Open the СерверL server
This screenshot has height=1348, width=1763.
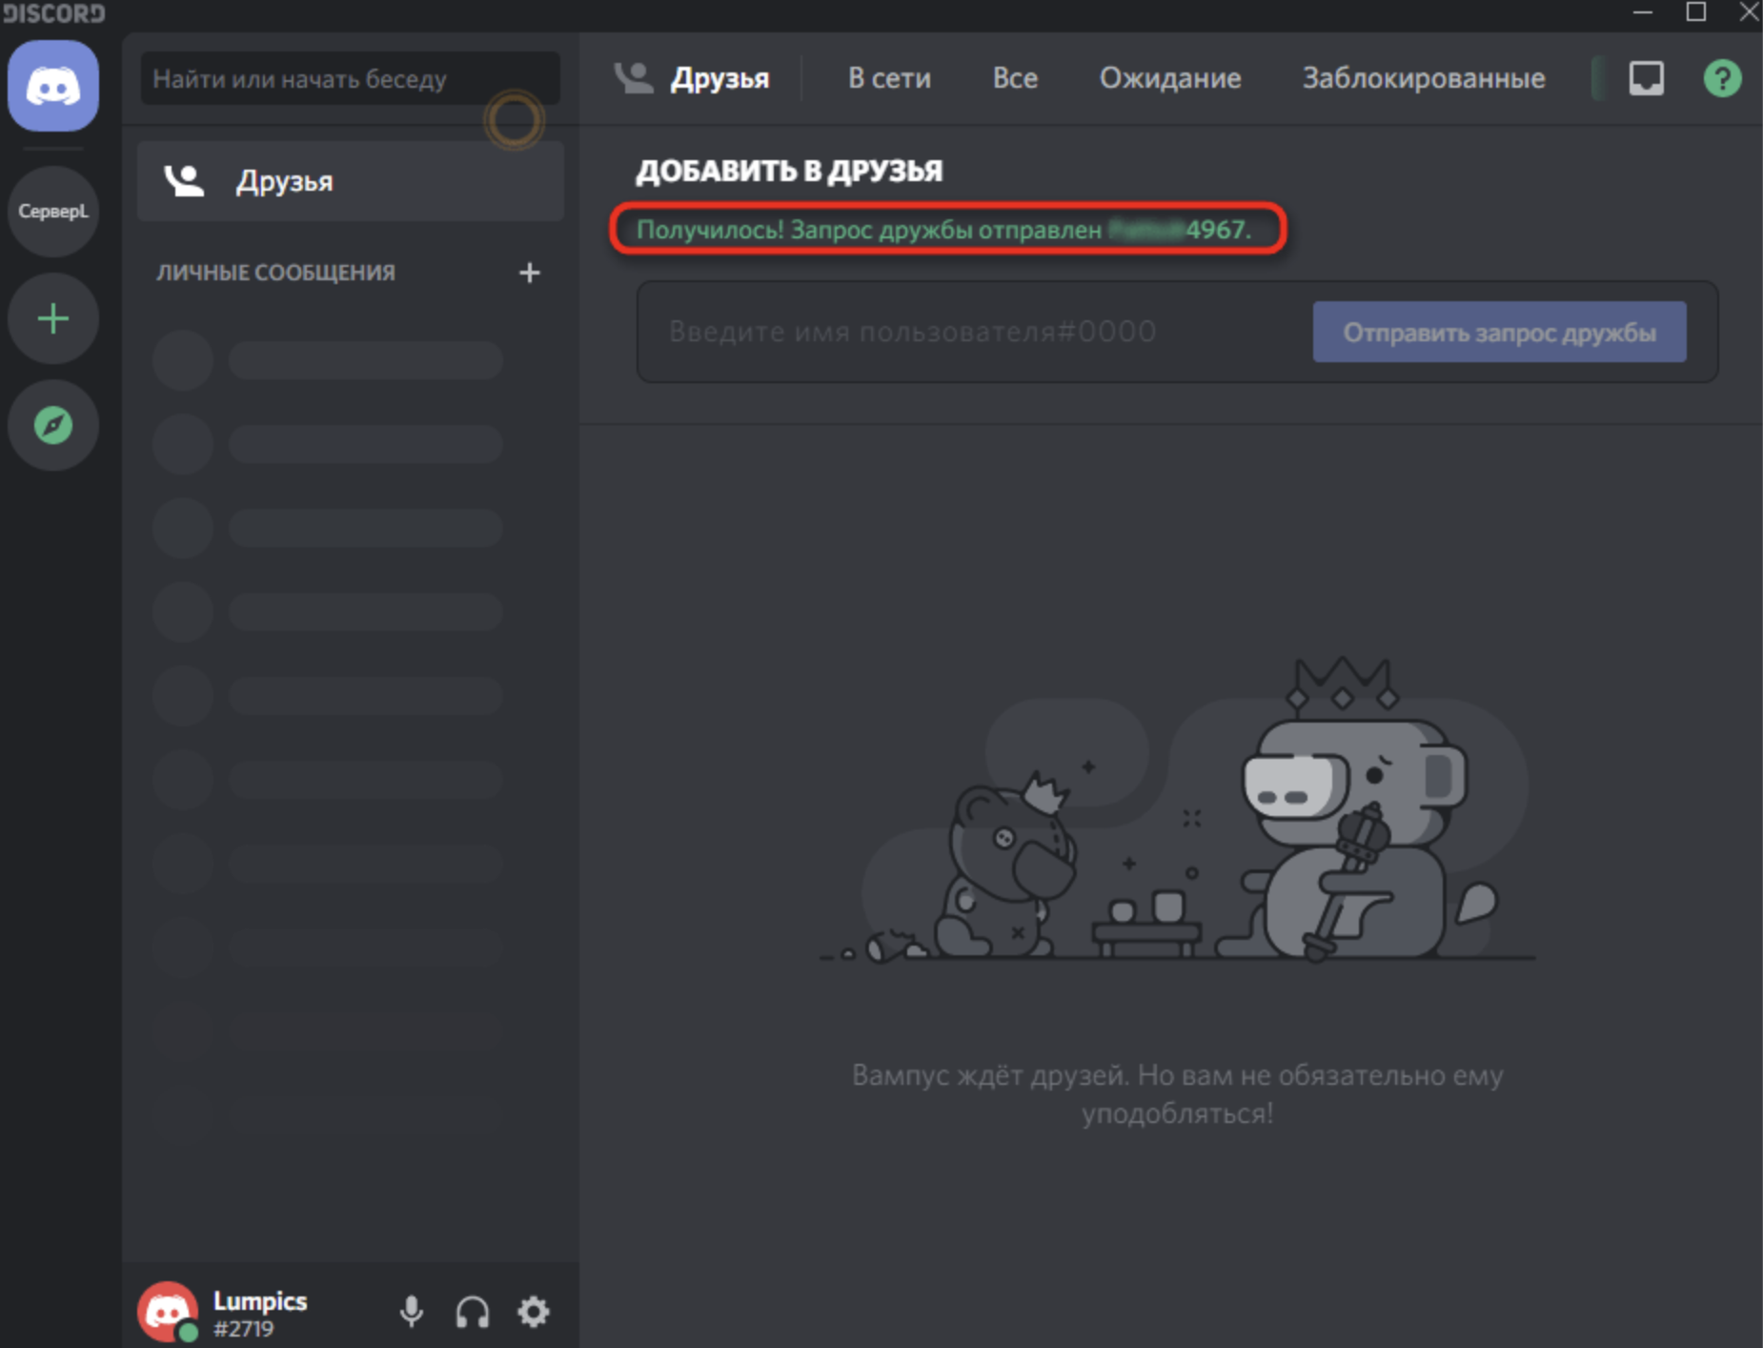coord(53,211)
